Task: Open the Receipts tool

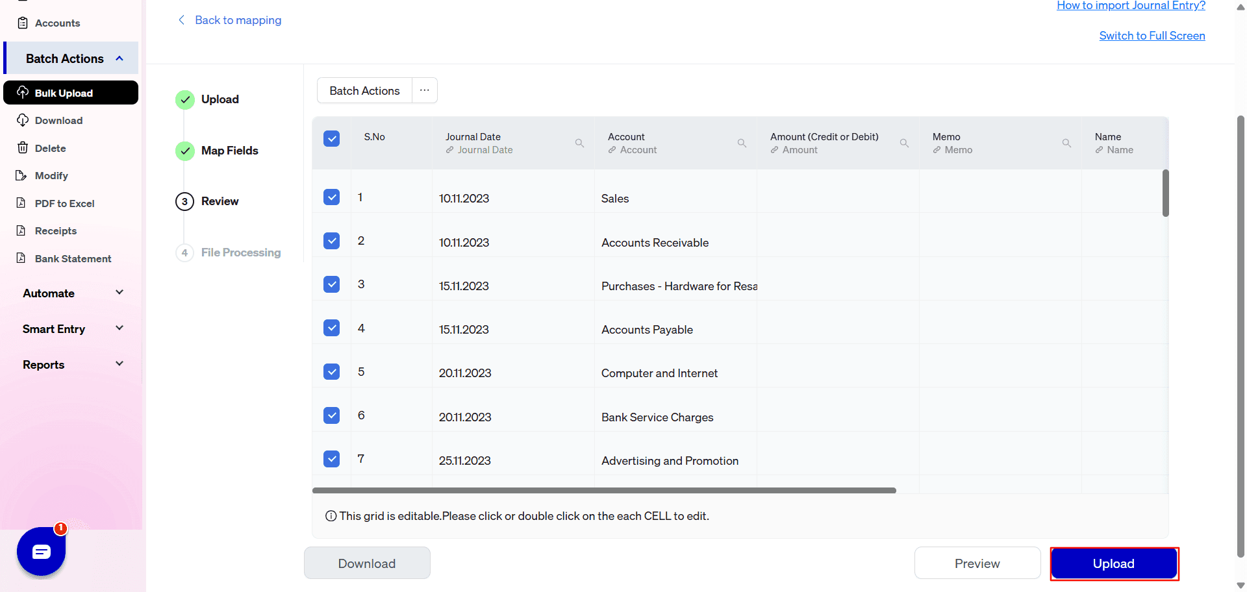Action: [x=55, y=230]
